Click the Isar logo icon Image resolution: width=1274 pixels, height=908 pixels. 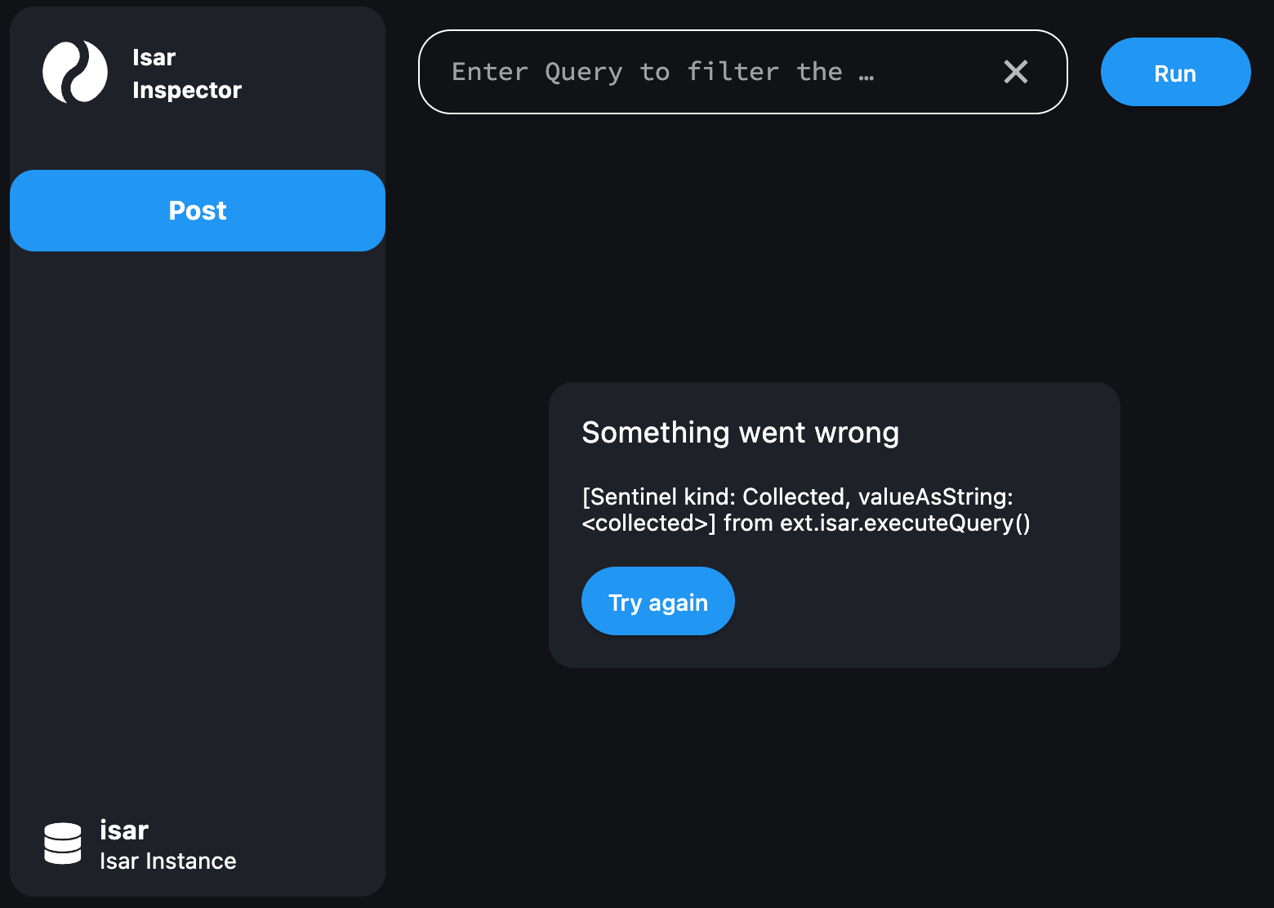(75, 72)
